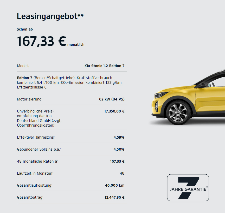Image resolution: width=225 pixels, height=213 pixels.
Task: Click the Leasingangebot heading
Action: tap(50, 16)
